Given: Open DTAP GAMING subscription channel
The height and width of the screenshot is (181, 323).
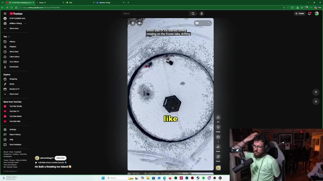Looking at the screenshot, I should click(15, 18).
